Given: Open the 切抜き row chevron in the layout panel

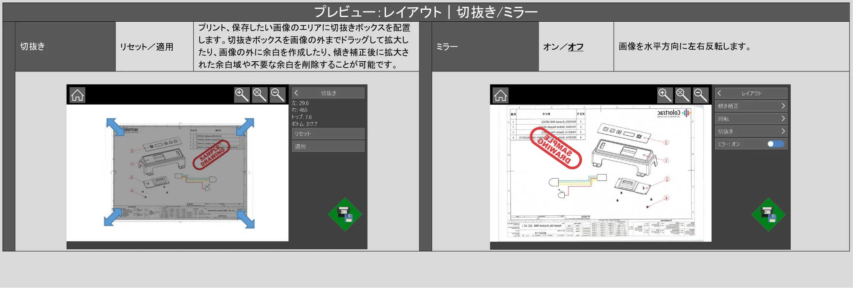Looking at the screenshot, I should click(783, 131).
